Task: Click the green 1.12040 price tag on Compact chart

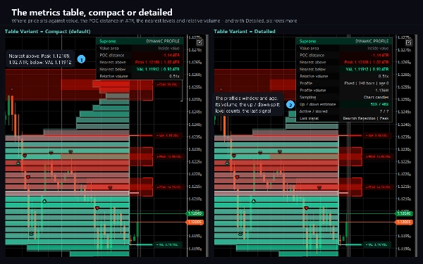Action: tap(195, 213)
